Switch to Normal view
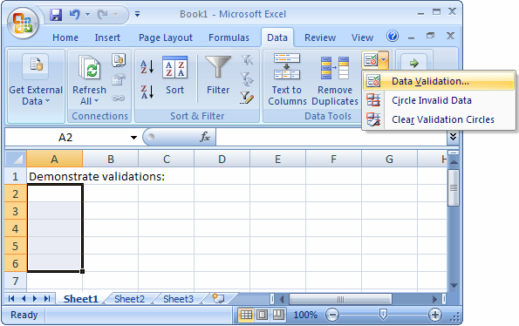 246,315
